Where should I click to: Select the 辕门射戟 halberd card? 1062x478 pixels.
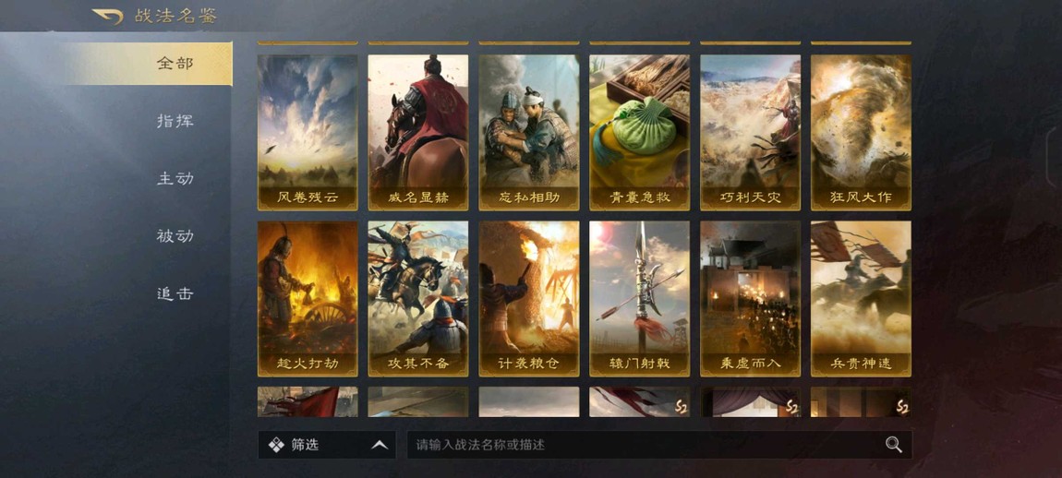pos(639,299)
